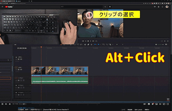Select full extent zoom icon

tap(103, 44)
